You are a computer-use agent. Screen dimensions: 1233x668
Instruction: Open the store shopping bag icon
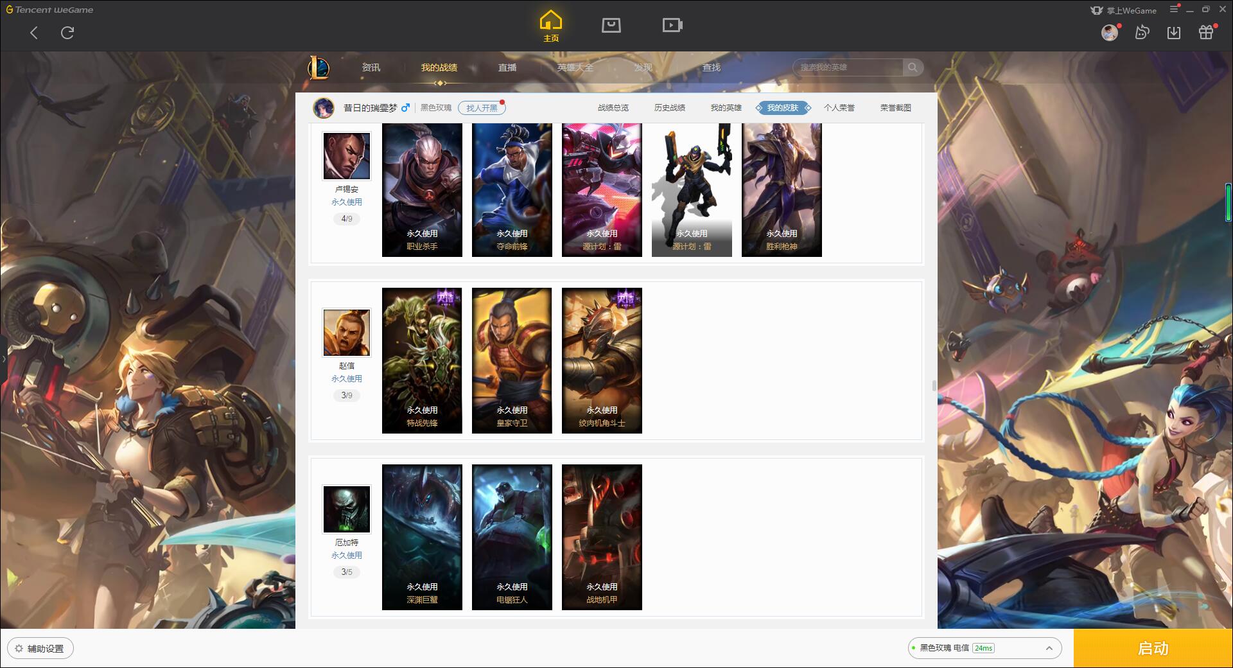[x=611, y=25]
